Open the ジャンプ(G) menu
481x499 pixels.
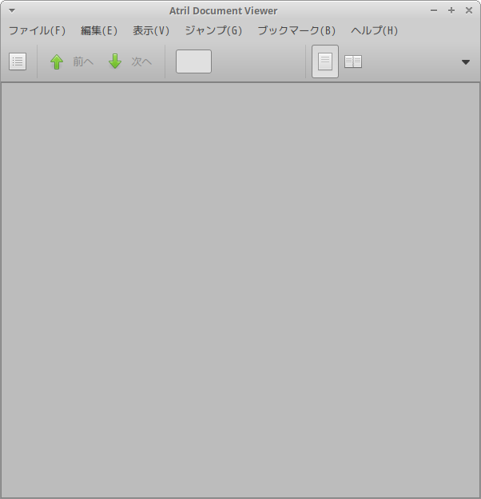pyautogui.click(x=213, y=30)
